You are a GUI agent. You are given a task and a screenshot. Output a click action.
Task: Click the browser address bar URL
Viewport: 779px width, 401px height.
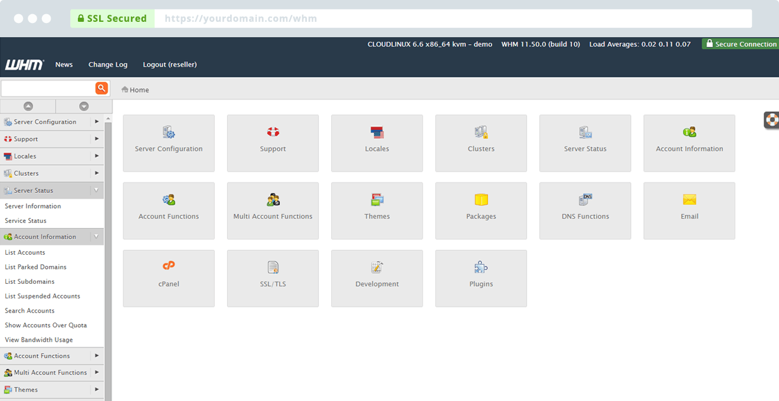coord(241,18)
